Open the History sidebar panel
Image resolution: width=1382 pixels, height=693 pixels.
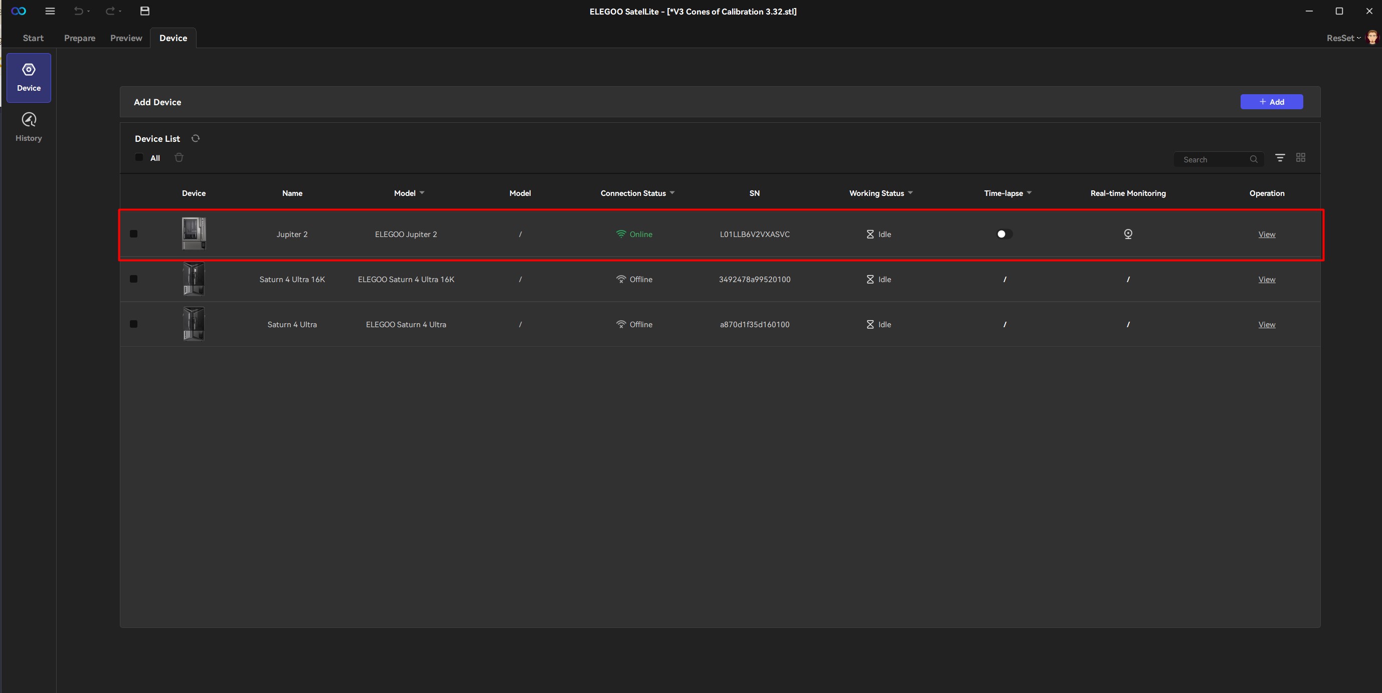point(29,128)
